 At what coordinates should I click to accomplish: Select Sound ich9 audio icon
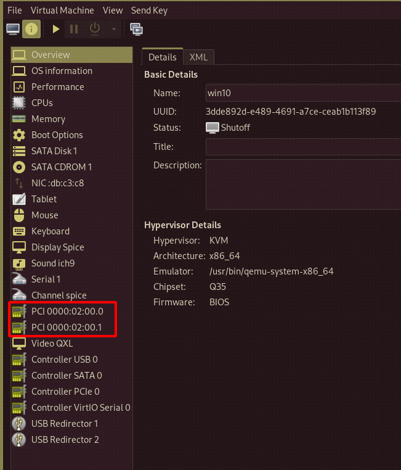(19, 263)
